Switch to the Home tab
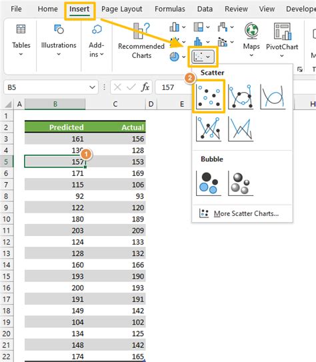 [47, 9]
